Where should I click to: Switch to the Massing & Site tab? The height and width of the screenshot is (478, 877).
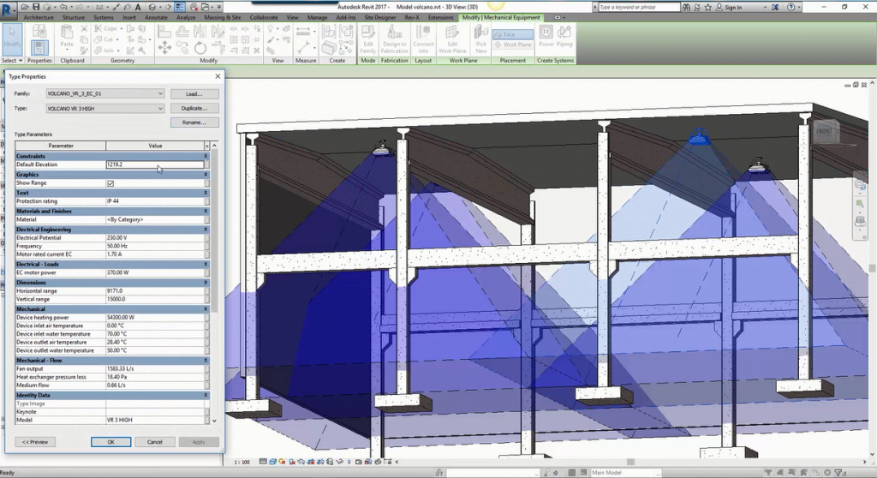[x=223, y=17]
